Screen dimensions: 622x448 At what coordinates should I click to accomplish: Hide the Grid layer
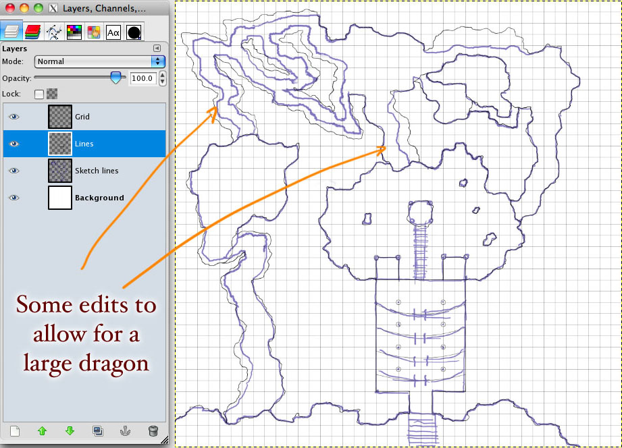14,117
